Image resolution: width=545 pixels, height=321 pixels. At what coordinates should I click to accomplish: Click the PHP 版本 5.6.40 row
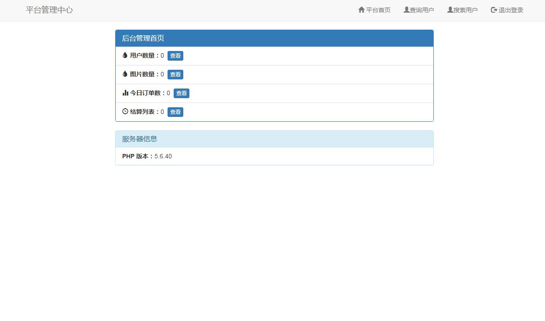(x=274, y=156)
